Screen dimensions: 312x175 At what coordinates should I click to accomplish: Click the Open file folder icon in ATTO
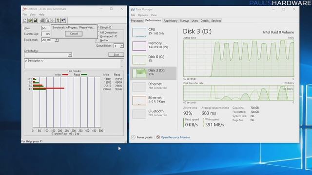point(30,20)
